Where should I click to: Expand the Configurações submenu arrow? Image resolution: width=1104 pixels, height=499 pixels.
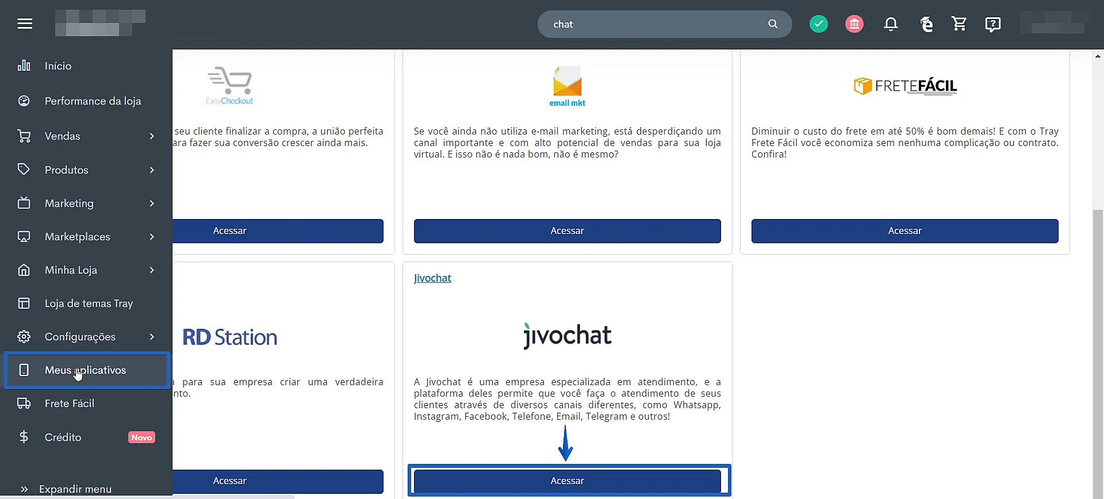pyautogui.click(x=152, y=337)
